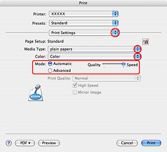The height and width of the screenshot is (152, 167).
Task: Click the Presets popup arrow icon
Action: pos(115,23)
